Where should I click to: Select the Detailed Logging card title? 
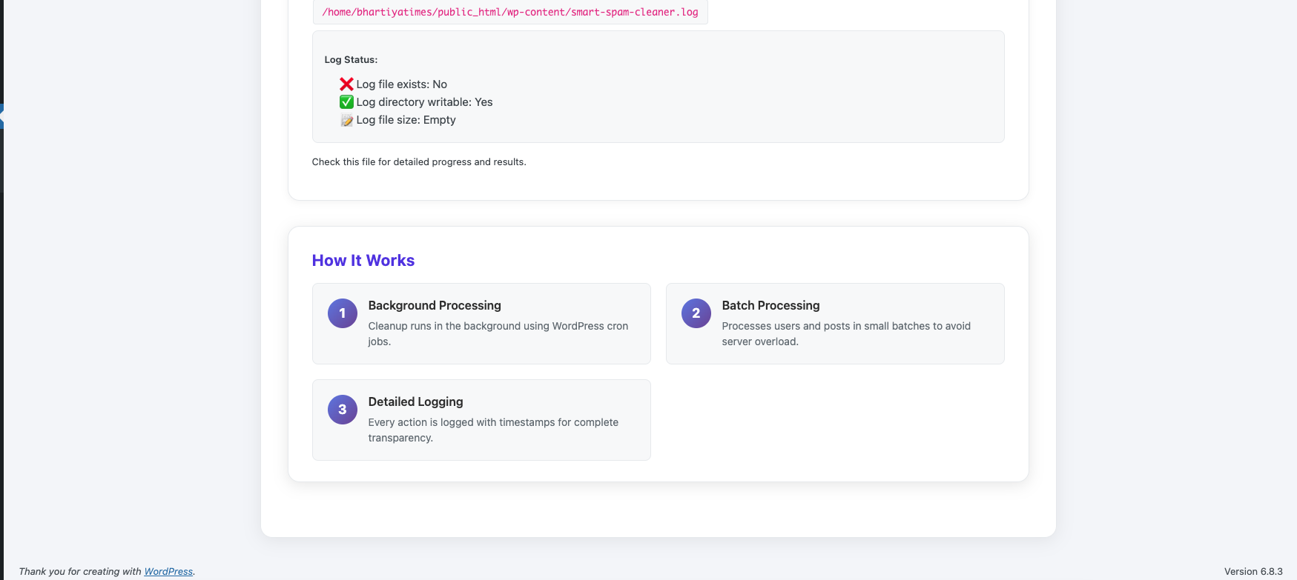point(415,401)
